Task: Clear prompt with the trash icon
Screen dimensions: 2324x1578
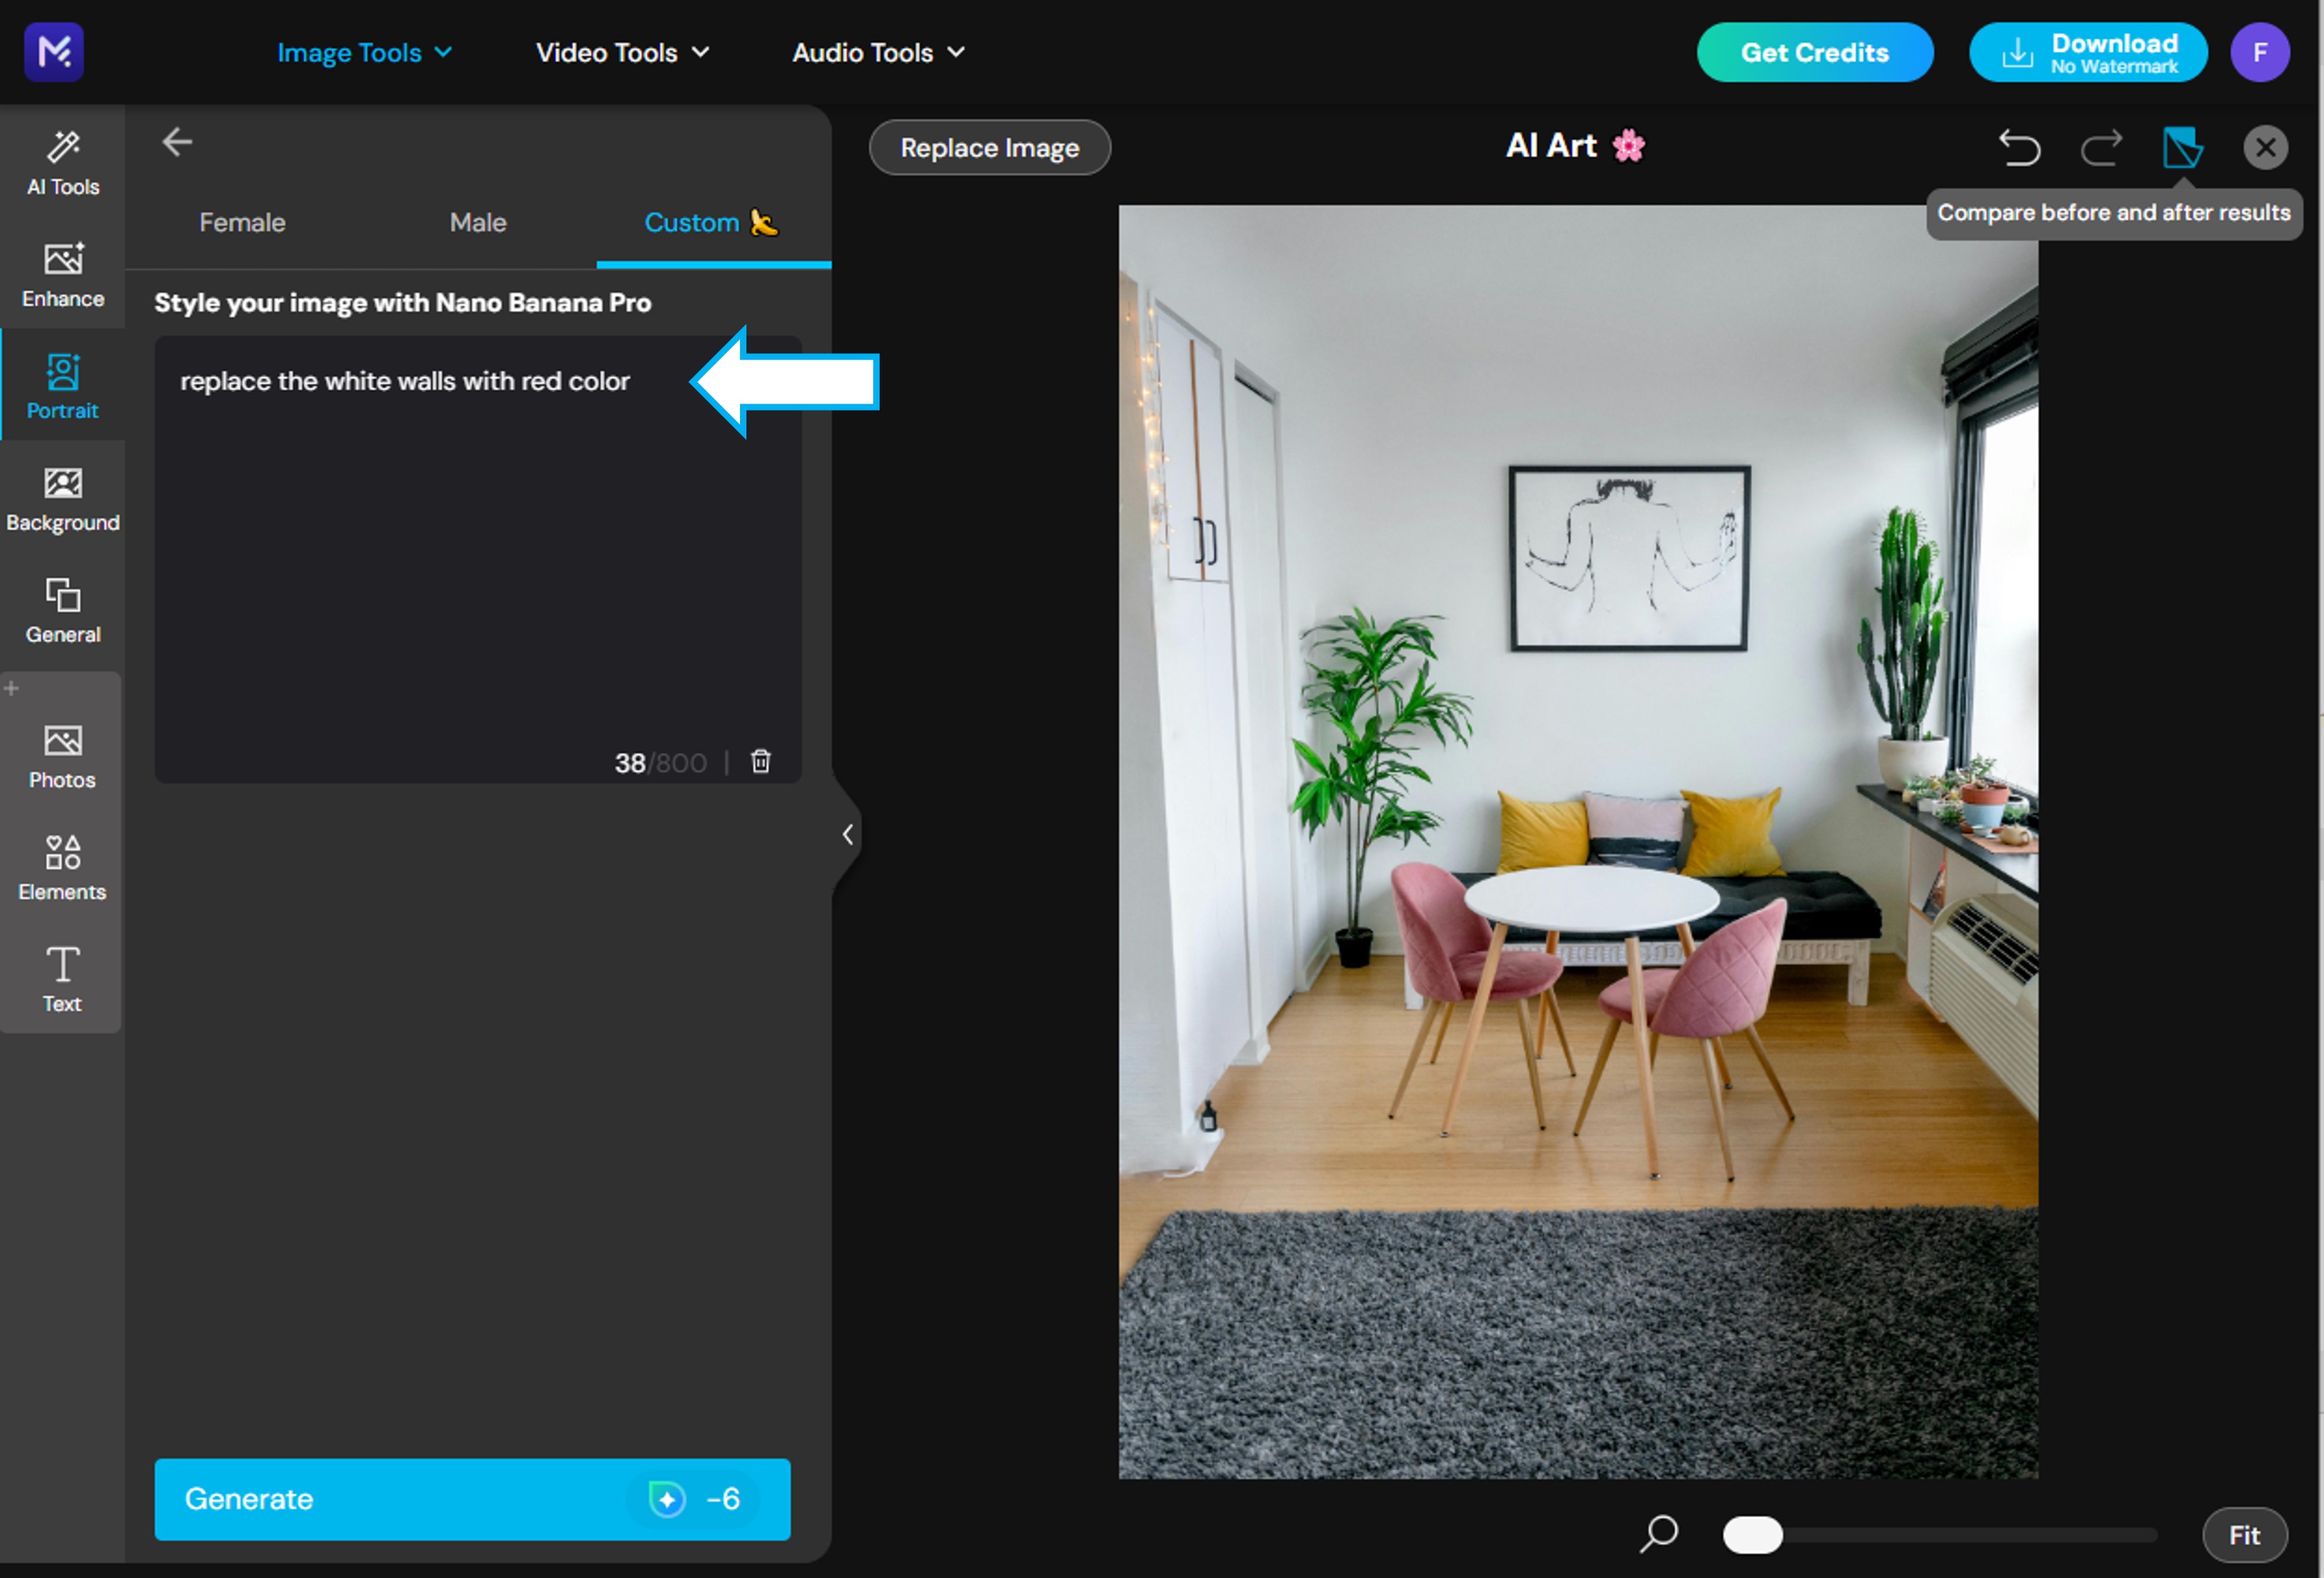Action: [x=761, y=762]
